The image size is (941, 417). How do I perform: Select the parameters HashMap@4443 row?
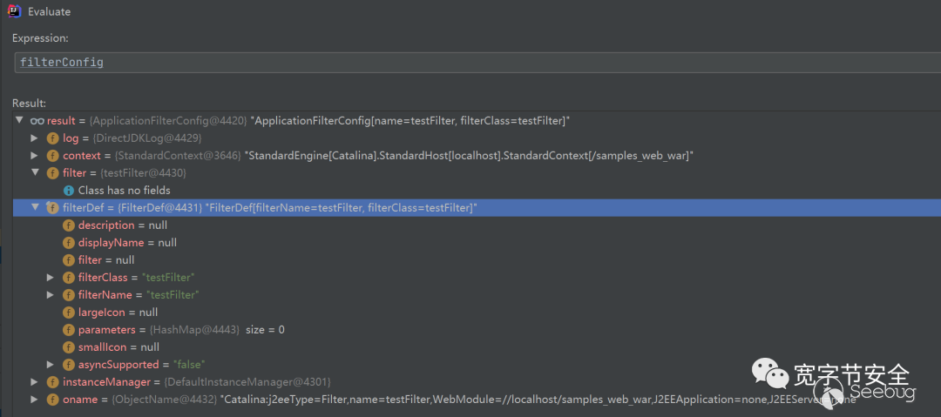(x=477, y=329)
